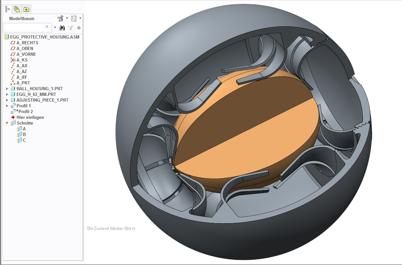Select datum plane A_OBEN
Viewport: 402px width, 265px height.
(x=25, y=48)
